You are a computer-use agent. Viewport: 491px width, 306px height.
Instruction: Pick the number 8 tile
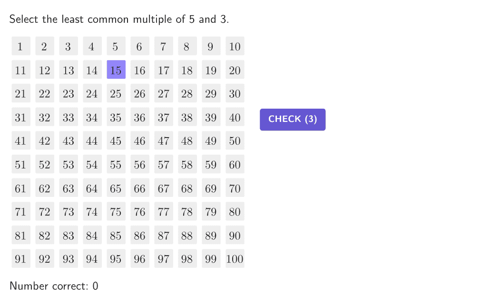click(187, 46)
